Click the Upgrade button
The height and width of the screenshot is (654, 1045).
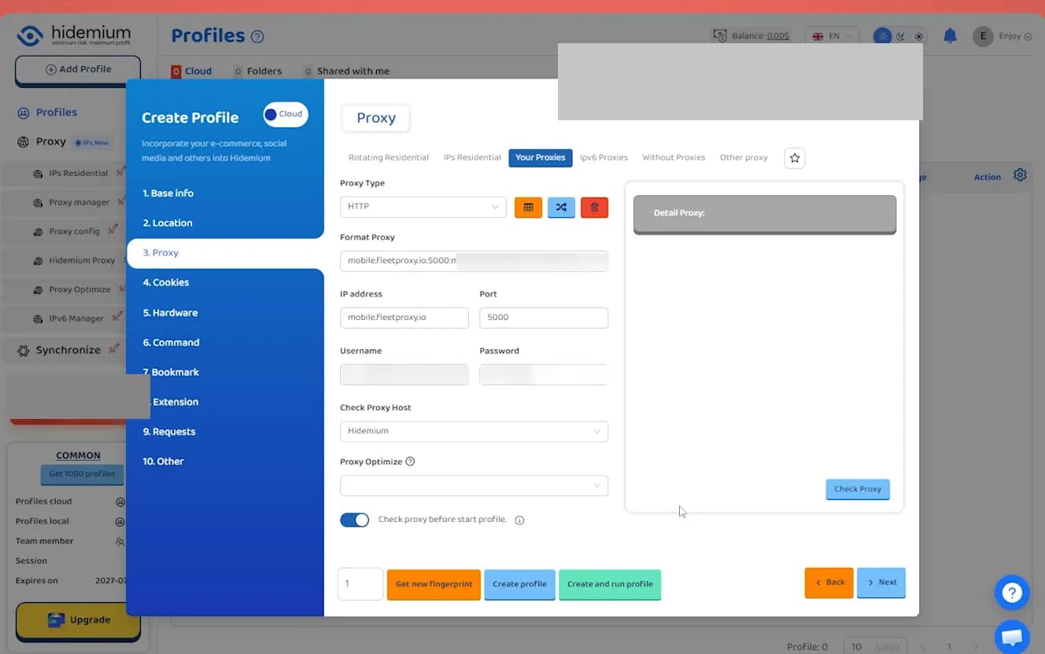tap(78, 620)
